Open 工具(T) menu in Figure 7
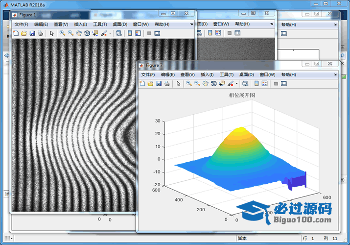 [x=227, y=74]
